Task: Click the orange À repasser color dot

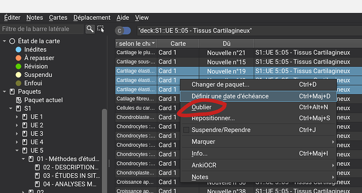Action: (18, 58)
